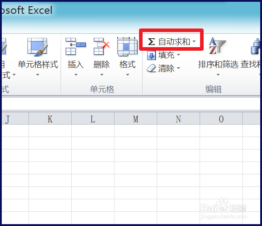Click the Insert cells (插入) icon
Viewport: 262px width, 226px height.
(x=76, y=47)
